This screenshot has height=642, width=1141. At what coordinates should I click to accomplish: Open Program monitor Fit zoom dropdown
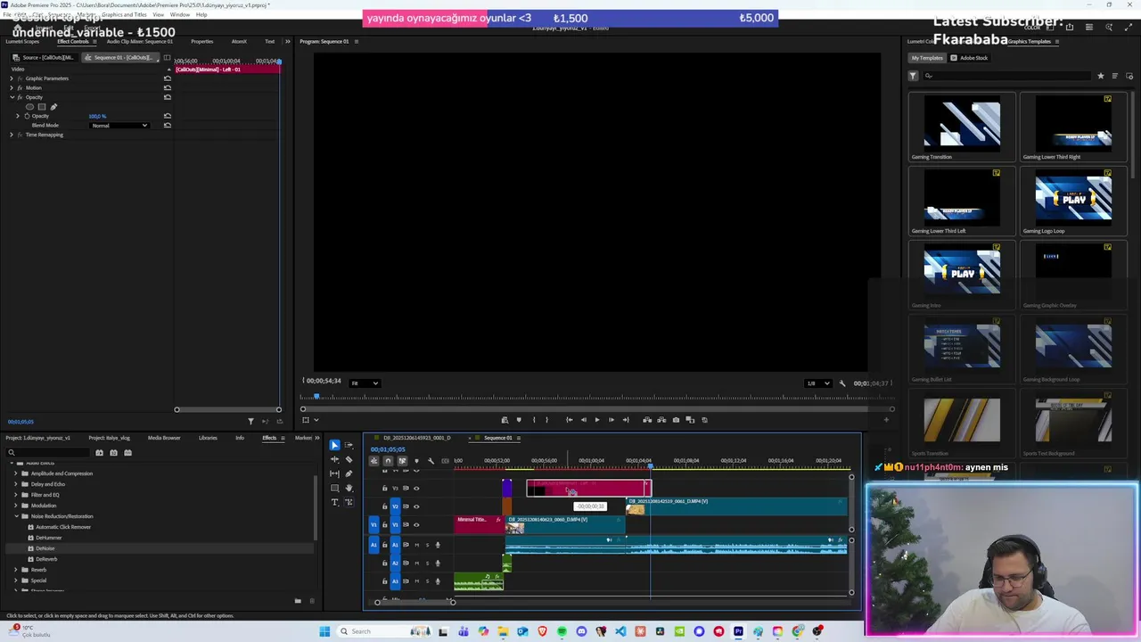[365, 383]
